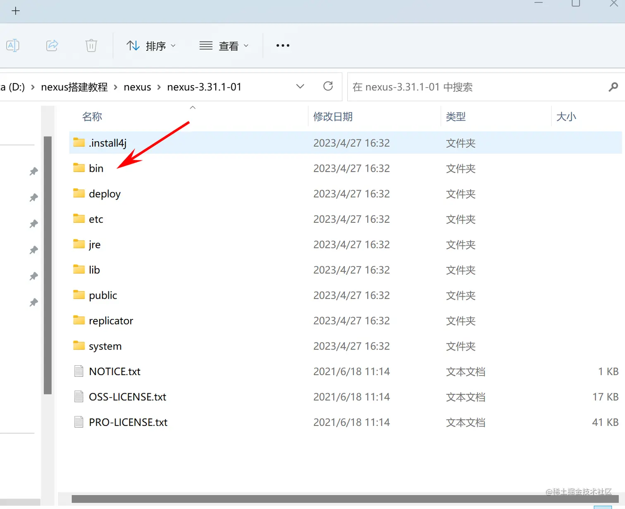Sort by 类型 column header

tap(456, 117)
